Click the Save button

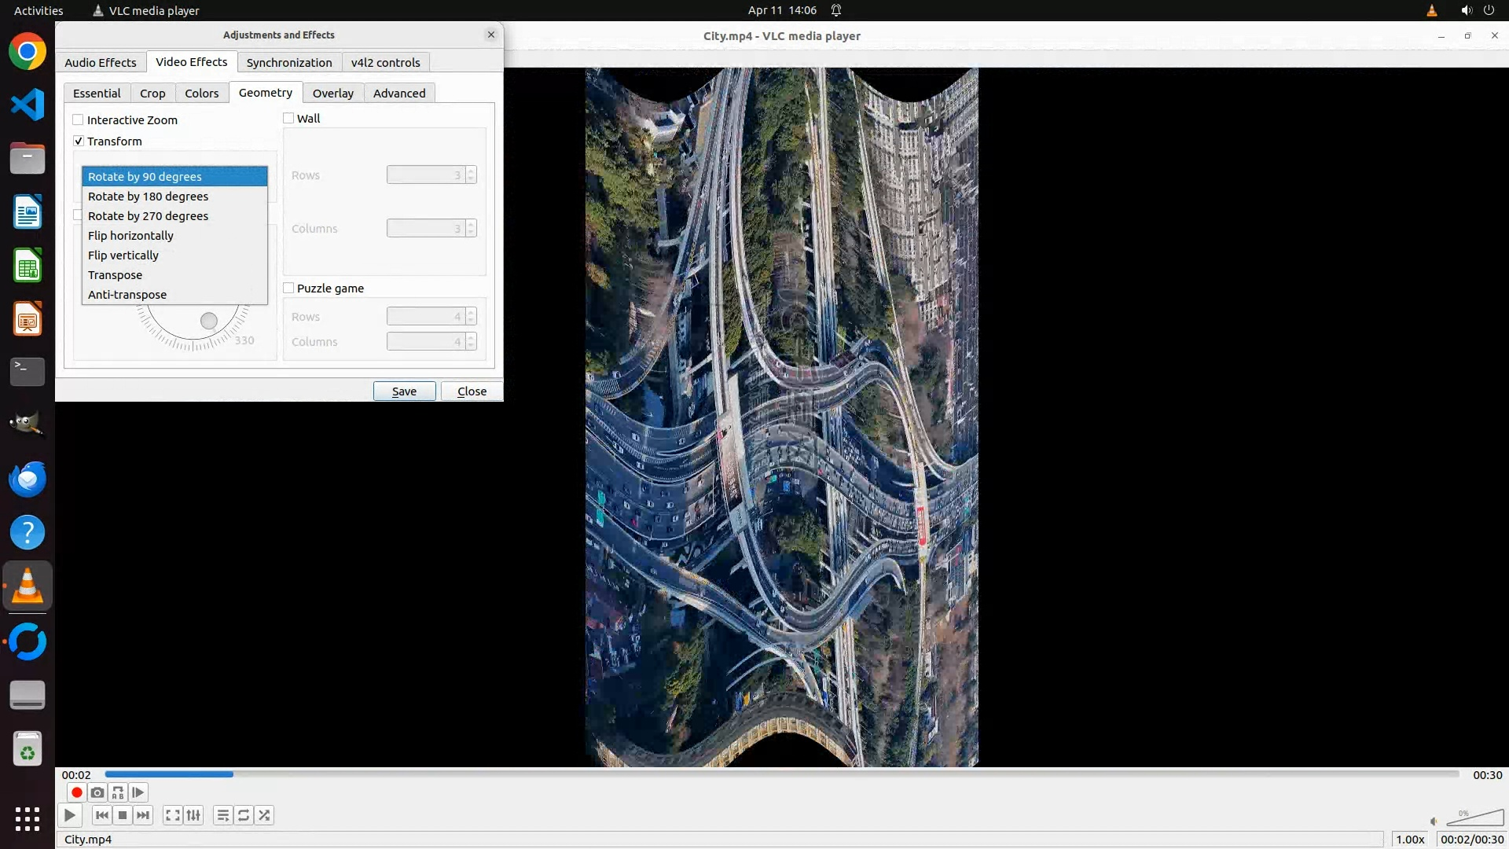[404, 391]
